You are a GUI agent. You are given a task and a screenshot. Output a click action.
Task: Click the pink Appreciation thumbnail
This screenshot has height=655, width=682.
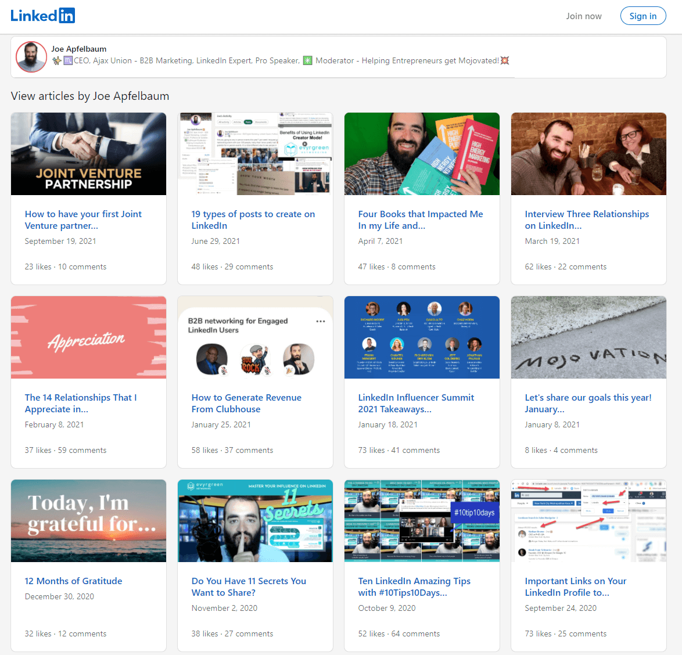(x=88, y=337)
